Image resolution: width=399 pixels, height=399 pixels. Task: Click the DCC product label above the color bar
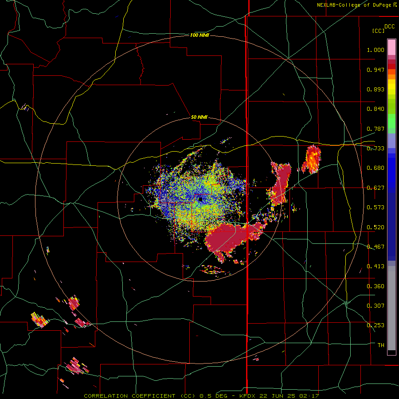click(389, 27)
